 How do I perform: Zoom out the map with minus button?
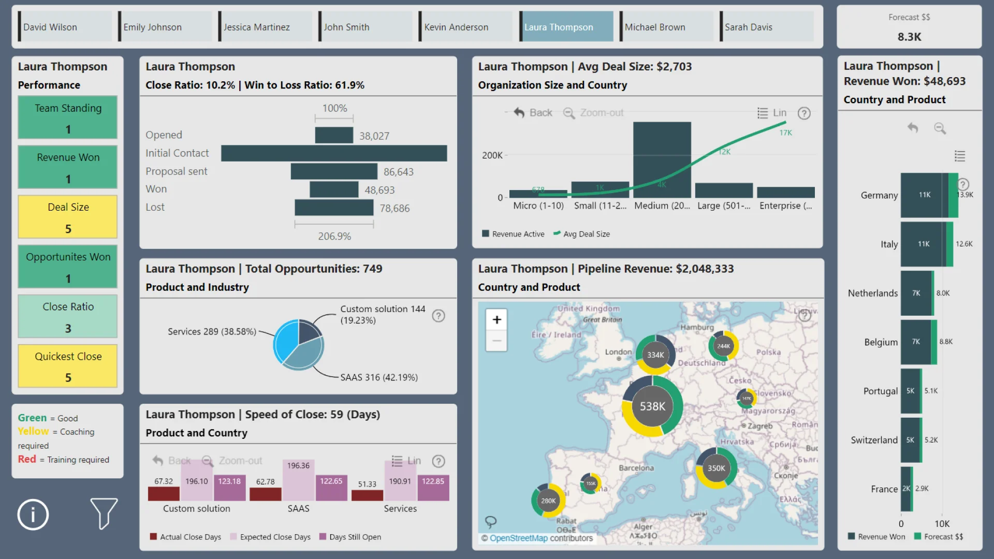point(496,341)
